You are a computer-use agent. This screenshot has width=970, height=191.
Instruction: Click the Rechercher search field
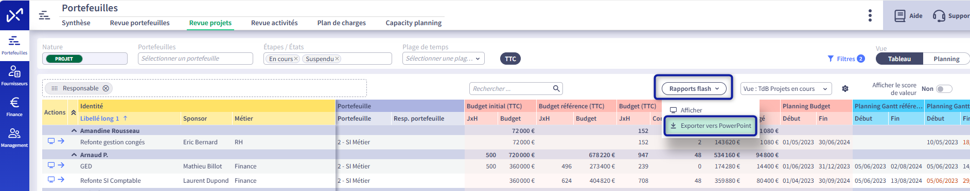click(x=516, y=89)
